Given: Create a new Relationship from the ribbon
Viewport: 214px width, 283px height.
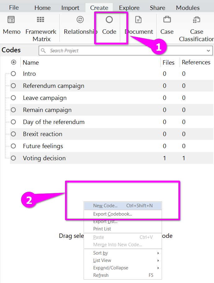Looking at the screenshot, I should pyautogui.click(x=80, y=20).
